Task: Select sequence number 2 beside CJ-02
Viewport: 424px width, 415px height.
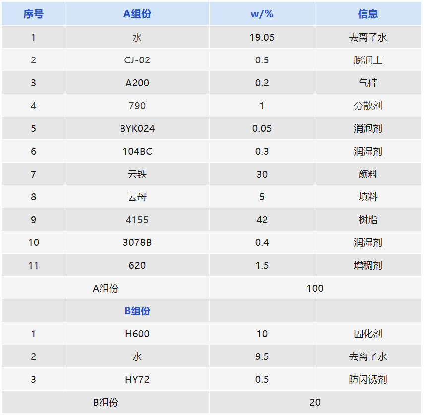Action: 34,60
